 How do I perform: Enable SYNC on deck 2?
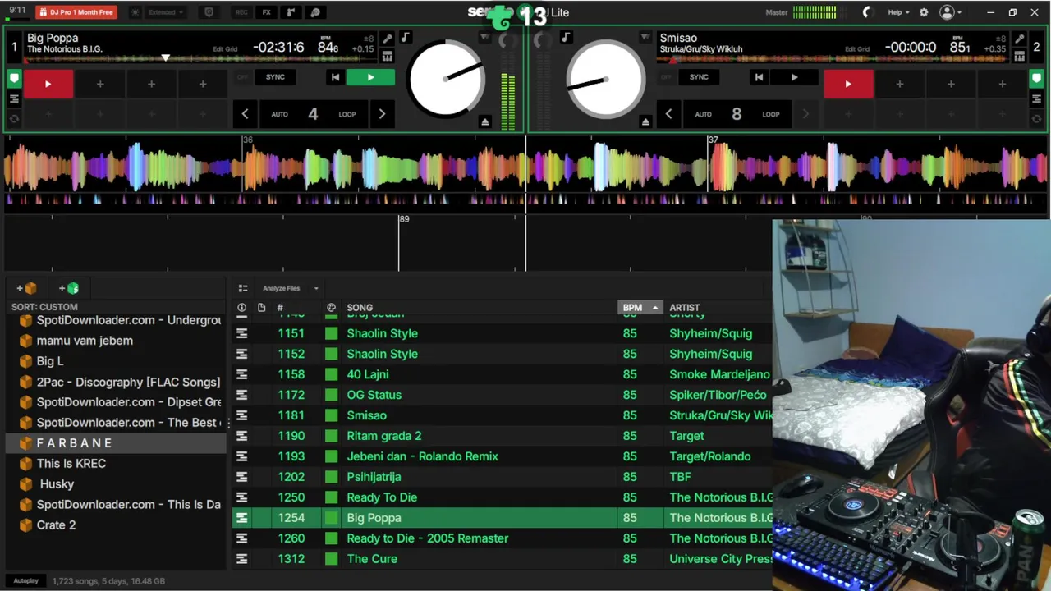699,77
